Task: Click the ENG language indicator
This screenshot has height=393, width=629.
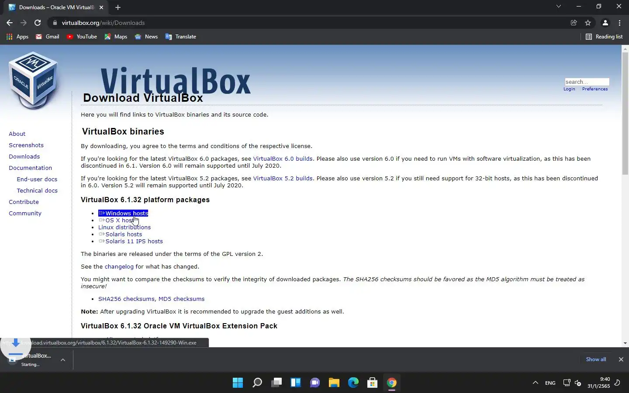Action: pyautogui.click(x=550, y=383)
